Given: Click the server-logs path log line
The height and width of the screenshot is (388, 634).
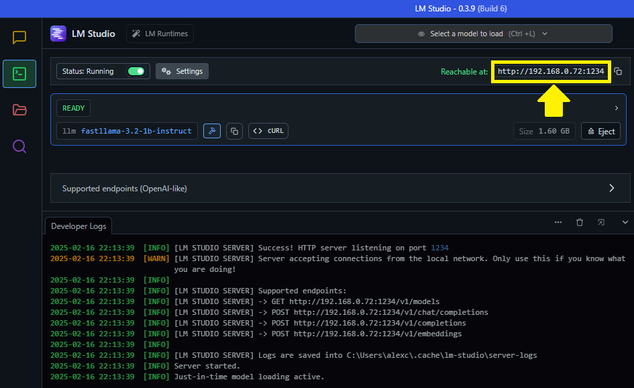Looking at the screenshot, I should pyautogui.click(x=294, y=355).
